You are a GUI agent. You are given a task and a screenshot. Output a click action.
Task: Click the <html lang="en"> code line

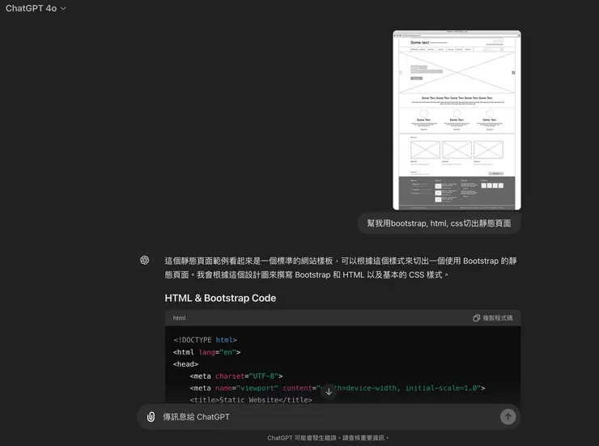click(x=206, y=352)
